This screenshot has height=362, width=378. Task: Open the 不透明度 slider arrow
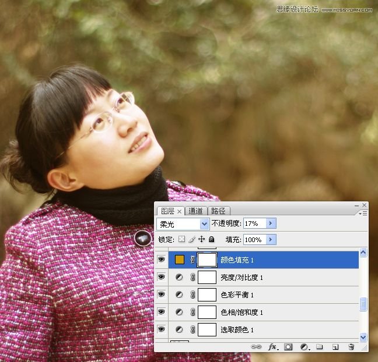pyautogui.click(x=271, y=223)
